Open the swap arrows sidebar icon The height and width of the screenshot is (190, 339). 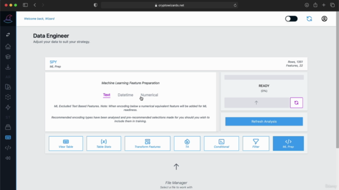tap(8, 35)
